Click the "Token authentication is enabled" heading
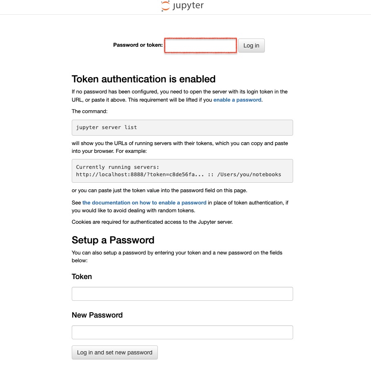Screen dimensions: 371x377 [x=143, y=79]
